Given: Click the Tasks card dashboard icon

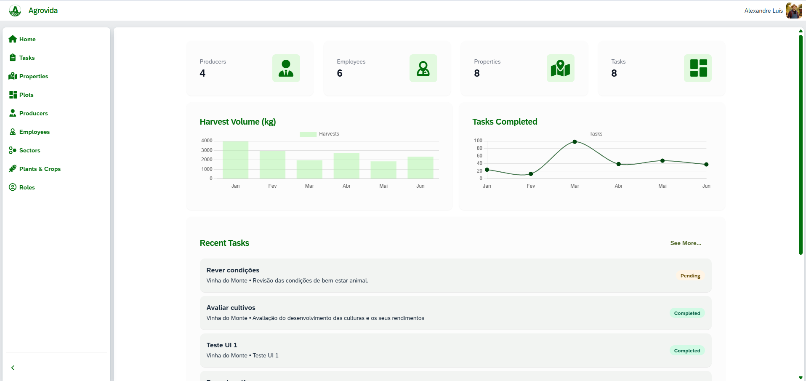Looking at the screenshot, I should [698, 68].
